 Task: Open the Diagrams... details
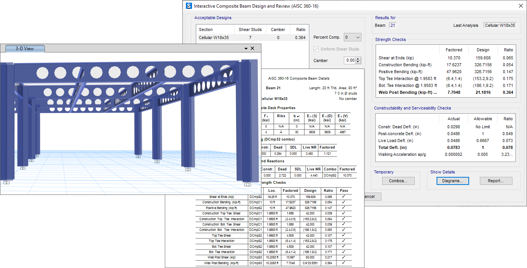pos(453,181)
